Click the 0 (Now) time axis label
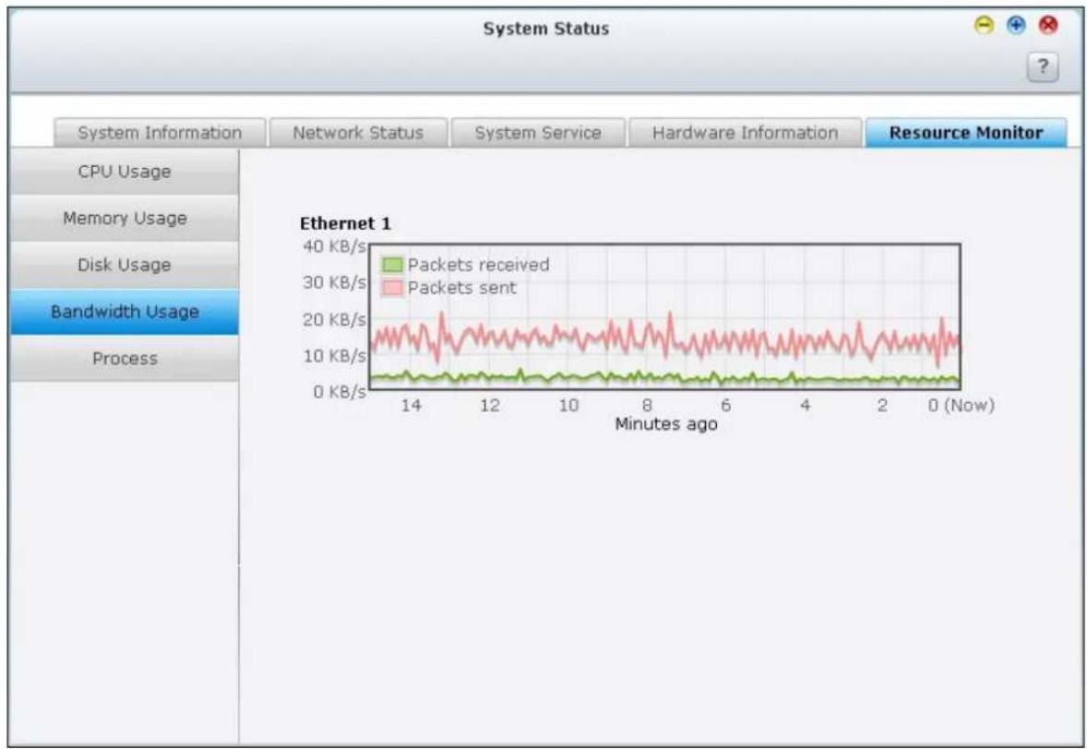The image size is (1087, 749). (x=961, y=405)
